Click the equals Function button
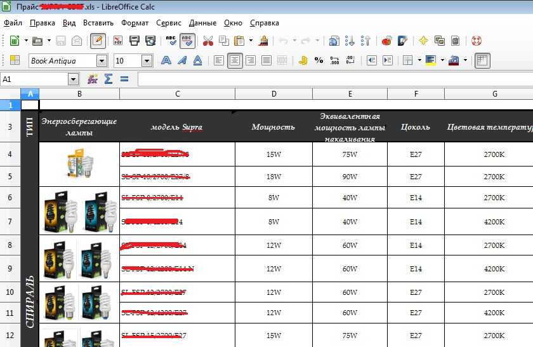 [x=124, y=79]
